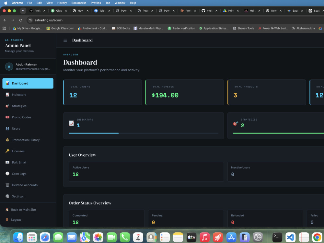Click the Strategies progress bar
324x243 pixels.
click(x=278, y=133)
